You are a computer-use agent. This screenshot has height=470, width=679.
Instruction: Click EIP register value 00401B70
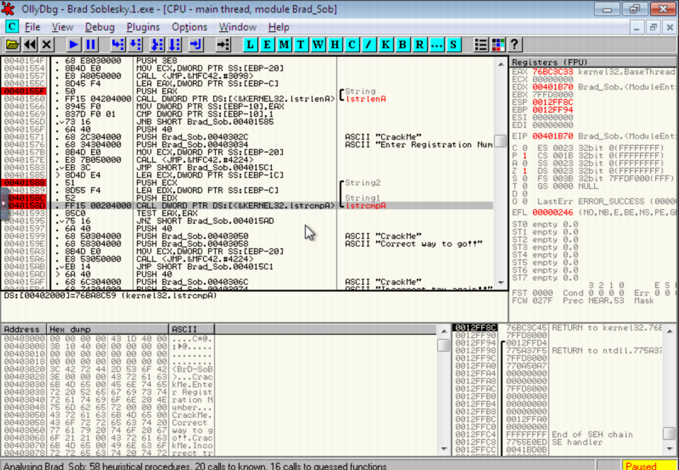pyautogui.click(x=553, y=137)
